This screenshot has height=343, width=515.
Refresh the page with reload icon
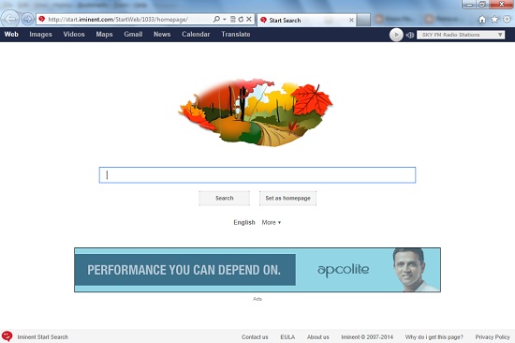coord(241,19)
